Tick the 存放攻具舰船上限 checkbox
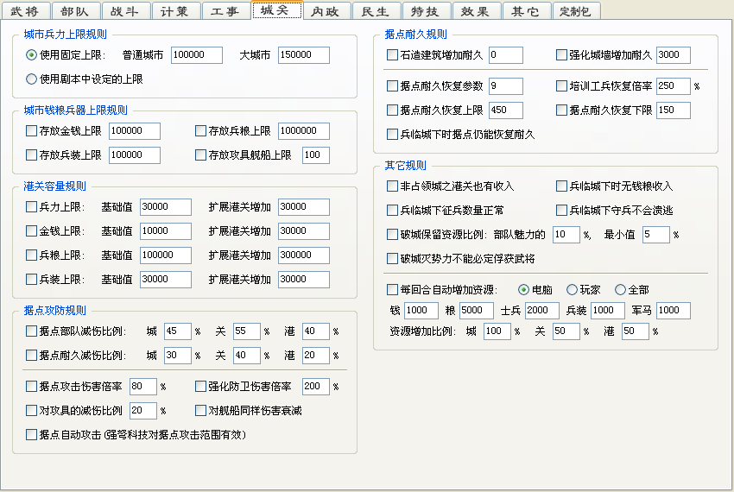The width and height of the screenshot is (734, 492). (x=201, y=155)
